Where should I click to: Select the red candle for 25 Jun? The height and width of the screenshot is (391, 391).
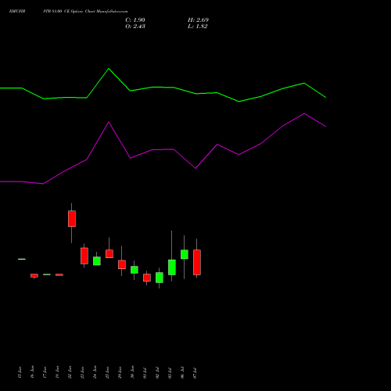(109, 254)
